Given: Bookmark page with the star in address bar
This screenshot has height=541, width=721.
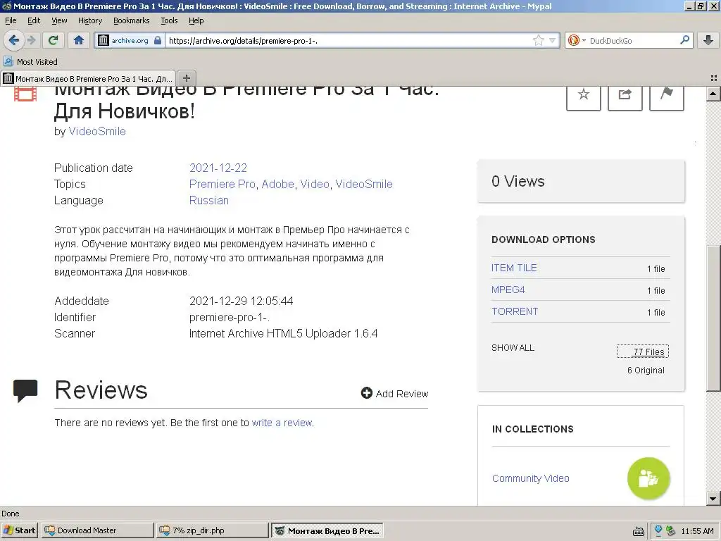Looking at the screenshot, I should (538, 40).
